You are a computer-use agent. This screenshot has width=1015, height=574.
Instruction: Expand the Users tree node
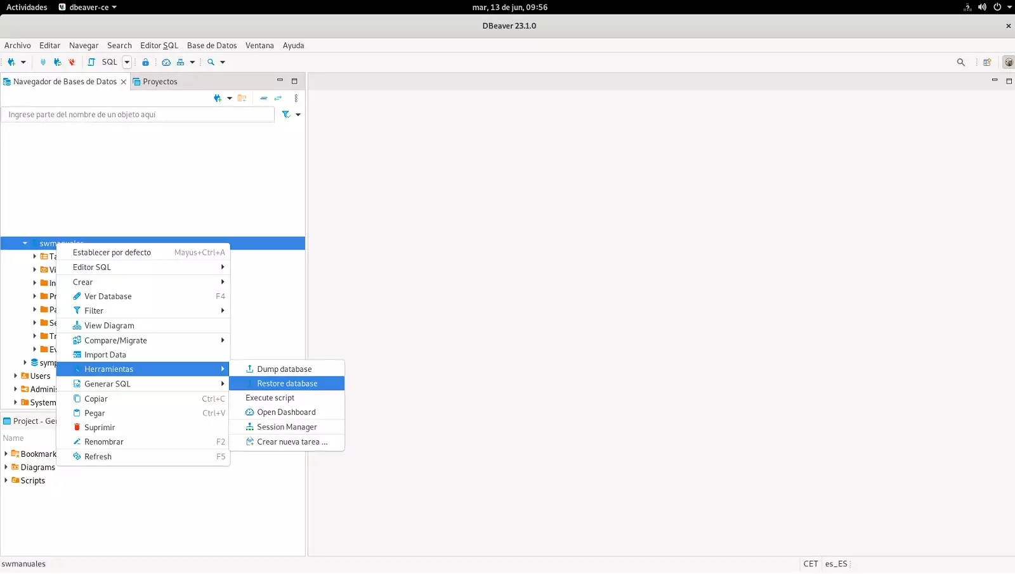click(x=16, y=376)
